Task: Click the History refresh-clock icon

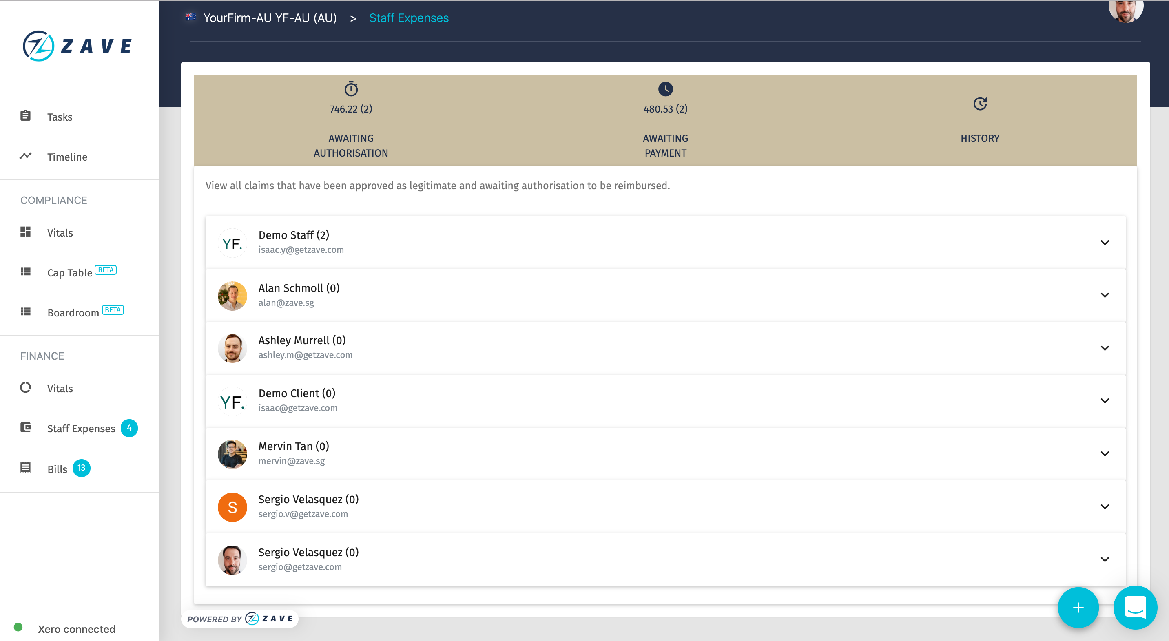Action: [980, 104]
